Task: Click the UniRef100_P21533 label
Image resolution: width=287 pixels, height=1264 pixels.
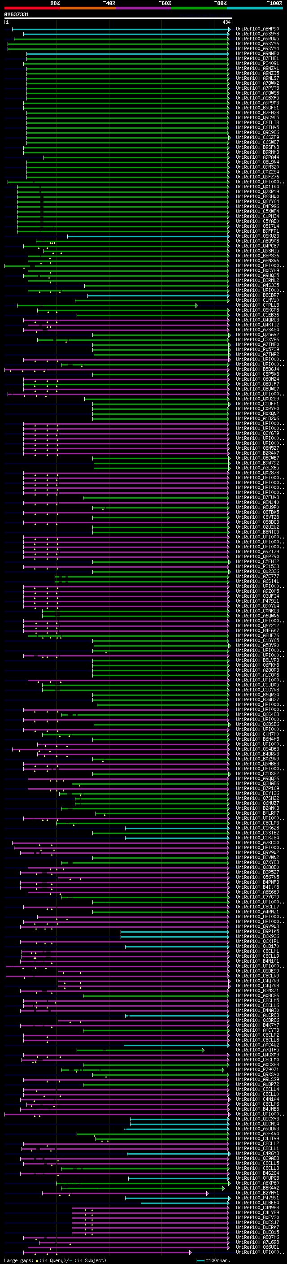Action: coord(257,567)
